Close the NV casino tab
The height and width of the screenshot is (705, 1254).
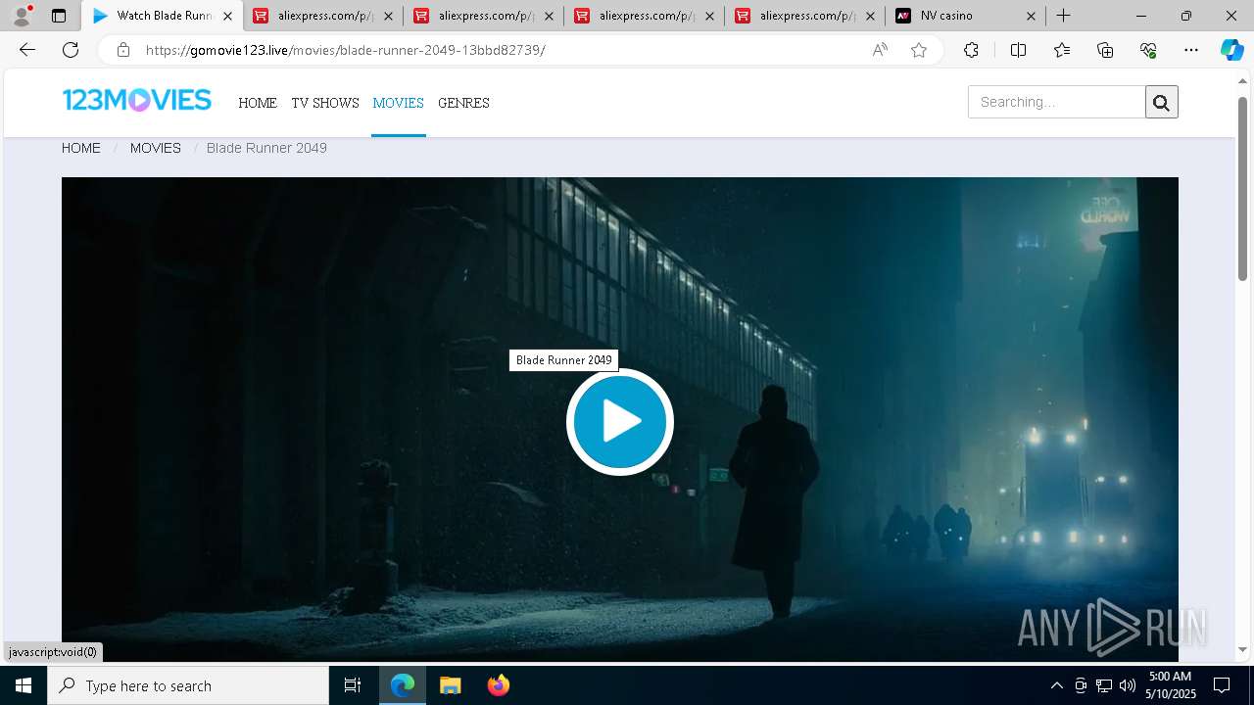(1031, 16)
